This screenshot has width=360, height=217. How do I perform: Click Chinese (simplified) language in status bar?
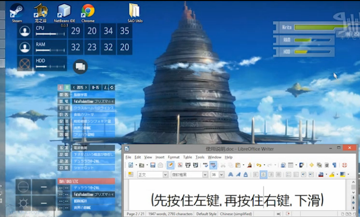(x=236, y=214)
